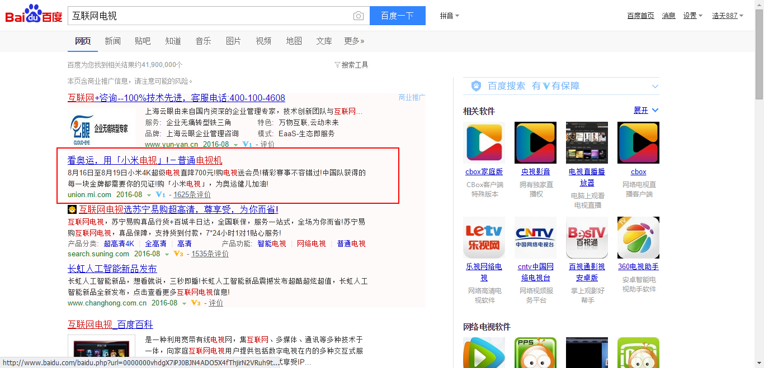Image resolution: width=764 pixels, height=368 pixels.
Task: Open image search via the camera icon
Action: coord(359,16)
